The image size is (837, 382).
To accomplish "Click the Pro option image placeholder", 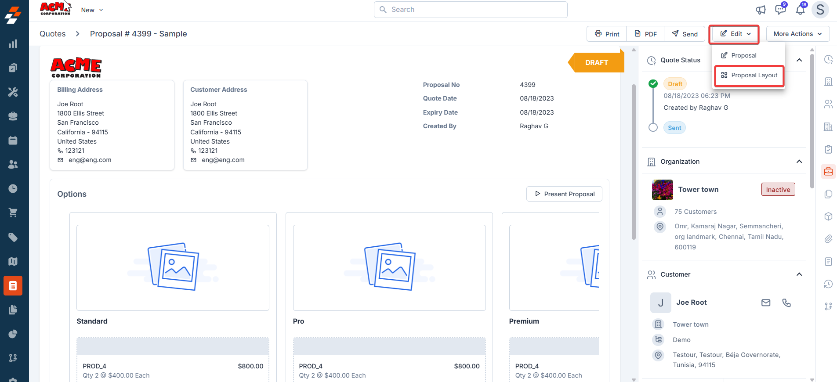I will (x=389, y=268).
